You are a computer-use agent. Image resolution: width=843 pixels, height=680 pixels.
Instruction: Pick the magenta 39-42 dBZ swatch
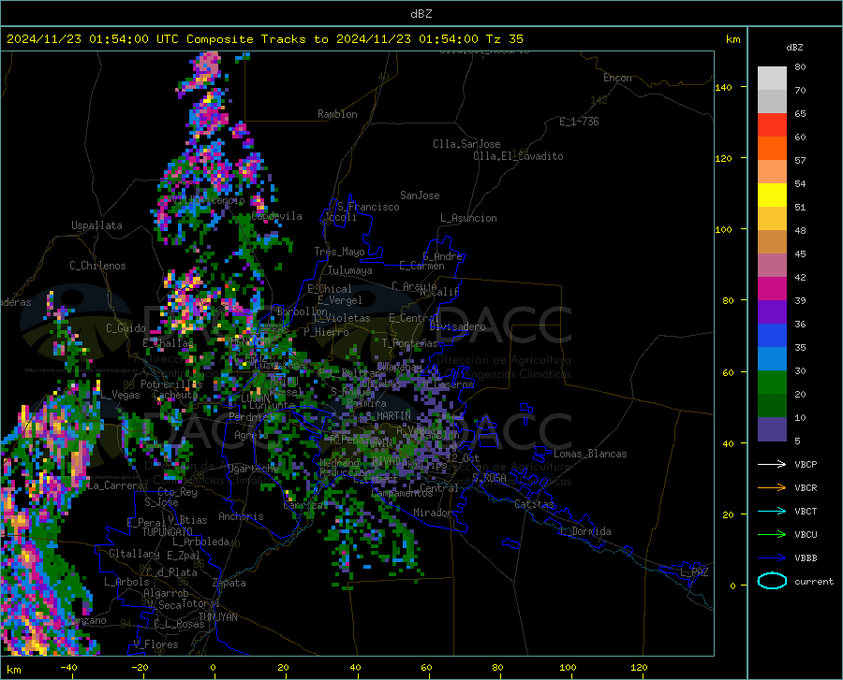coord(772,289)
